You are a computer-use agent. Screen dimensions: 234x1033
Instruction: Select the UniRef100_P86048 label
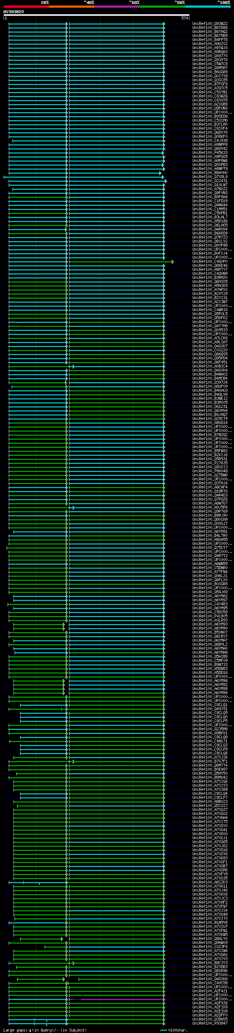[x=210, y=471]
